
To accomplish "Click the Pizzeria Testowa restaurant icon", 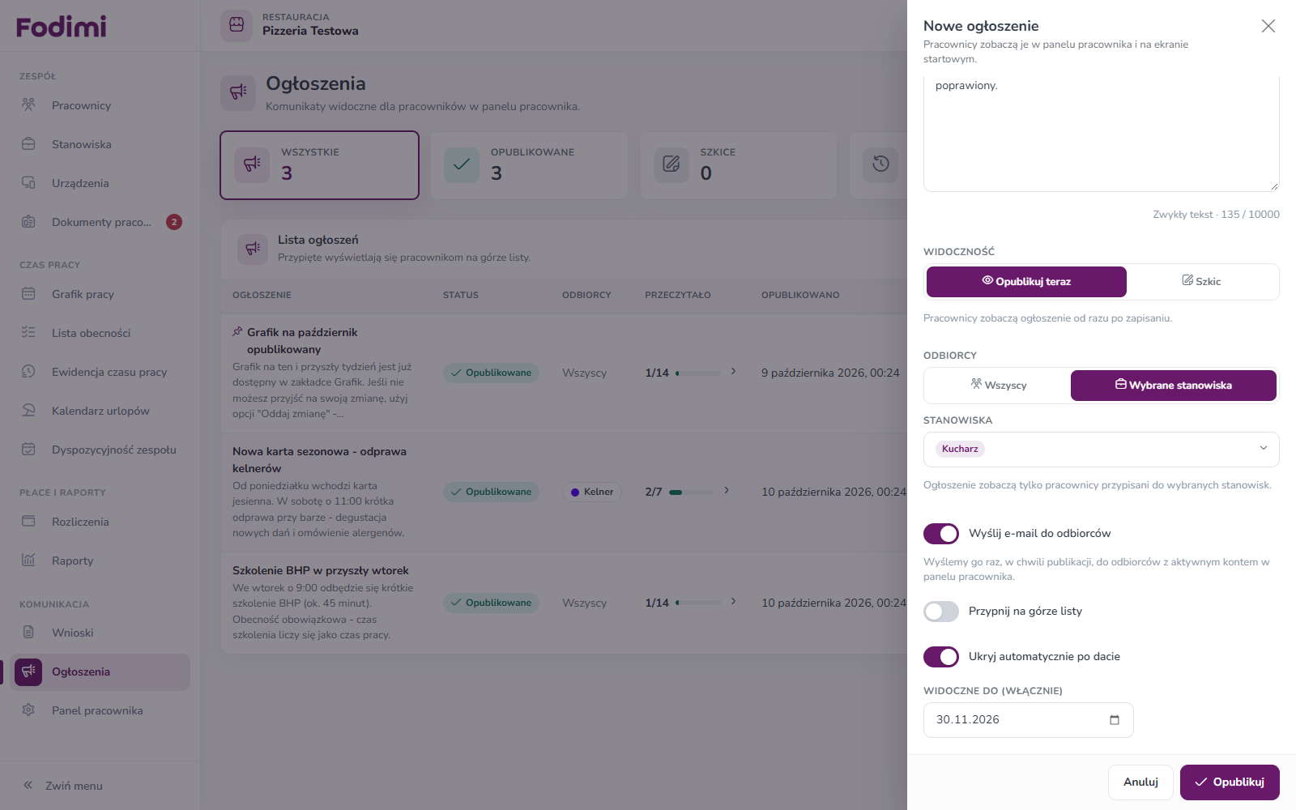I will (237, 25).
